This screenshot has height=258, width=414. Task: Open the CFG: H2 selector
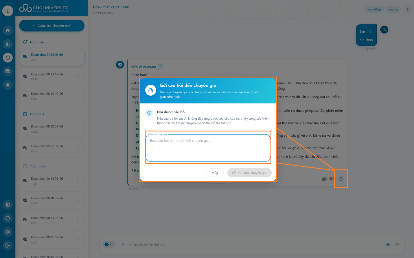coord(393,10)
